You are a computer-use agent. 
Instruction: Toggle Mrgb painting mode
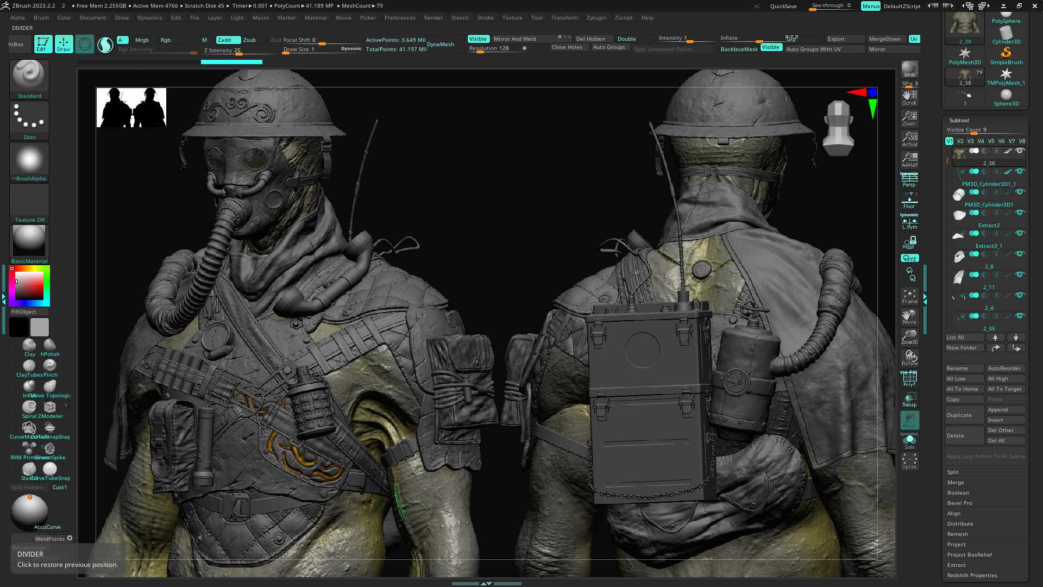142,40
